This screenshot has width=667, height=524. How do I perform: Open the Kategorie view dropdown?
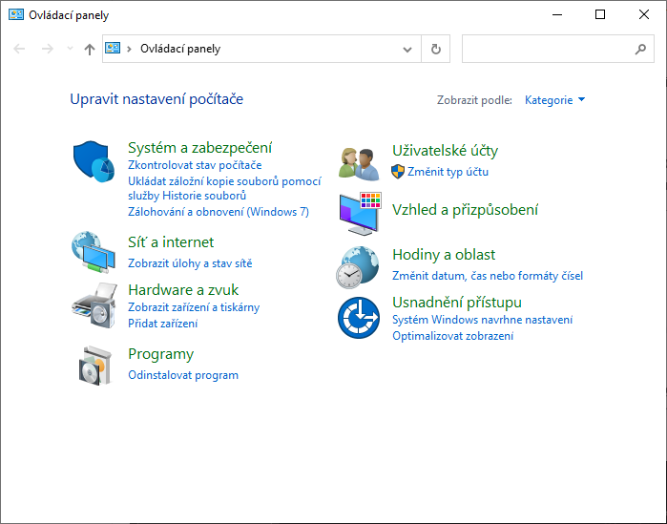pyautogui.click(x=554, y=100)
